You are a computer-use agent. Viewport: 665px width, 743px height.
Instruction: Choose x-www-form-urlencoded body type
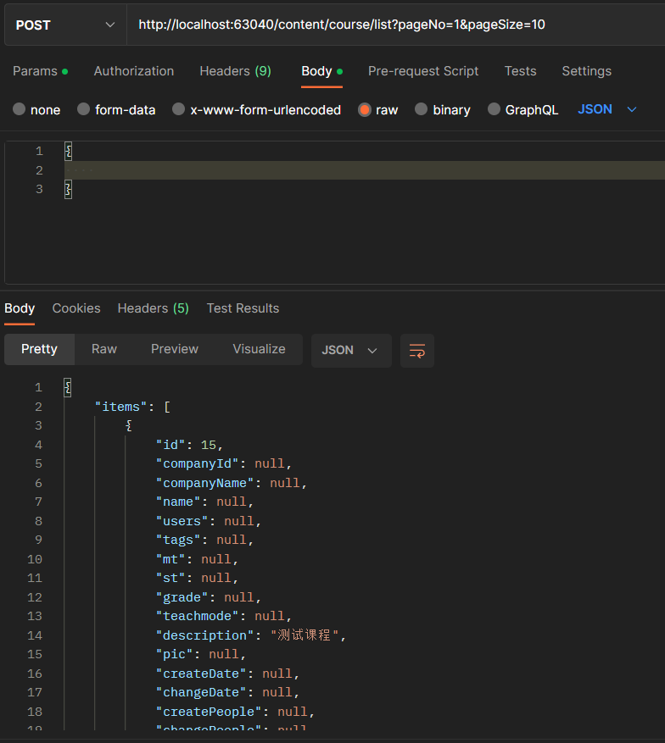click(179, 109)
